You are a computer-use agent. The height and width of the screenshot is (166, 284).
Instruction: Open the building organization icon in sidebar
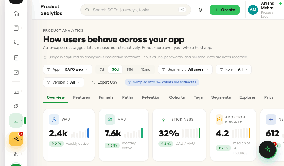coord(16,91)
